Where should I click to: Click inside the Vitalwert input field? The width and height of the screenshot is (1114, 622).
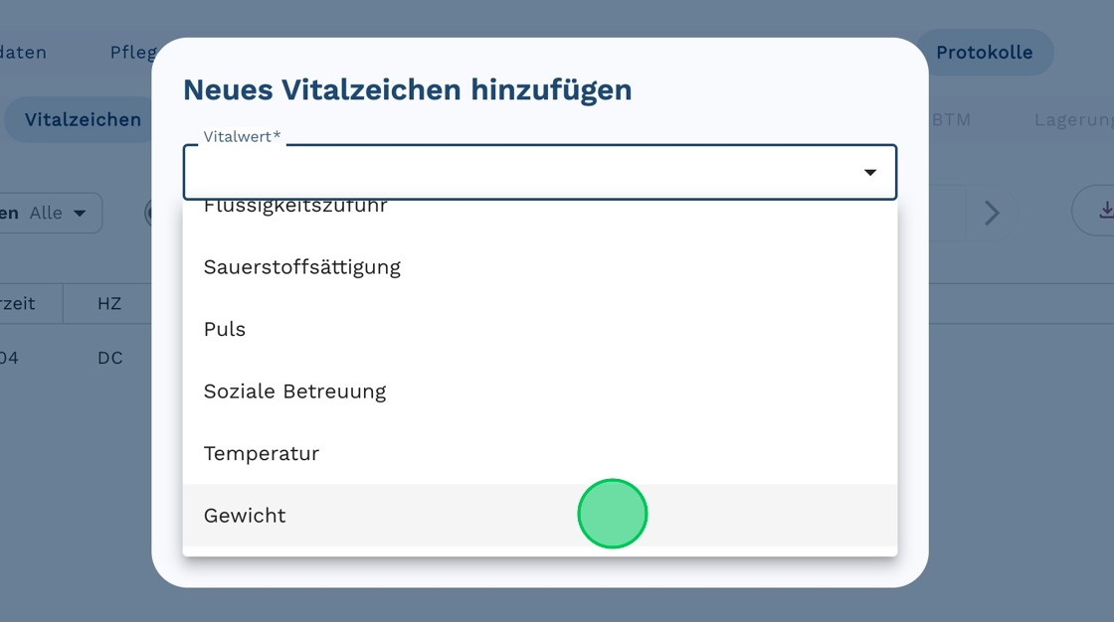517,173
